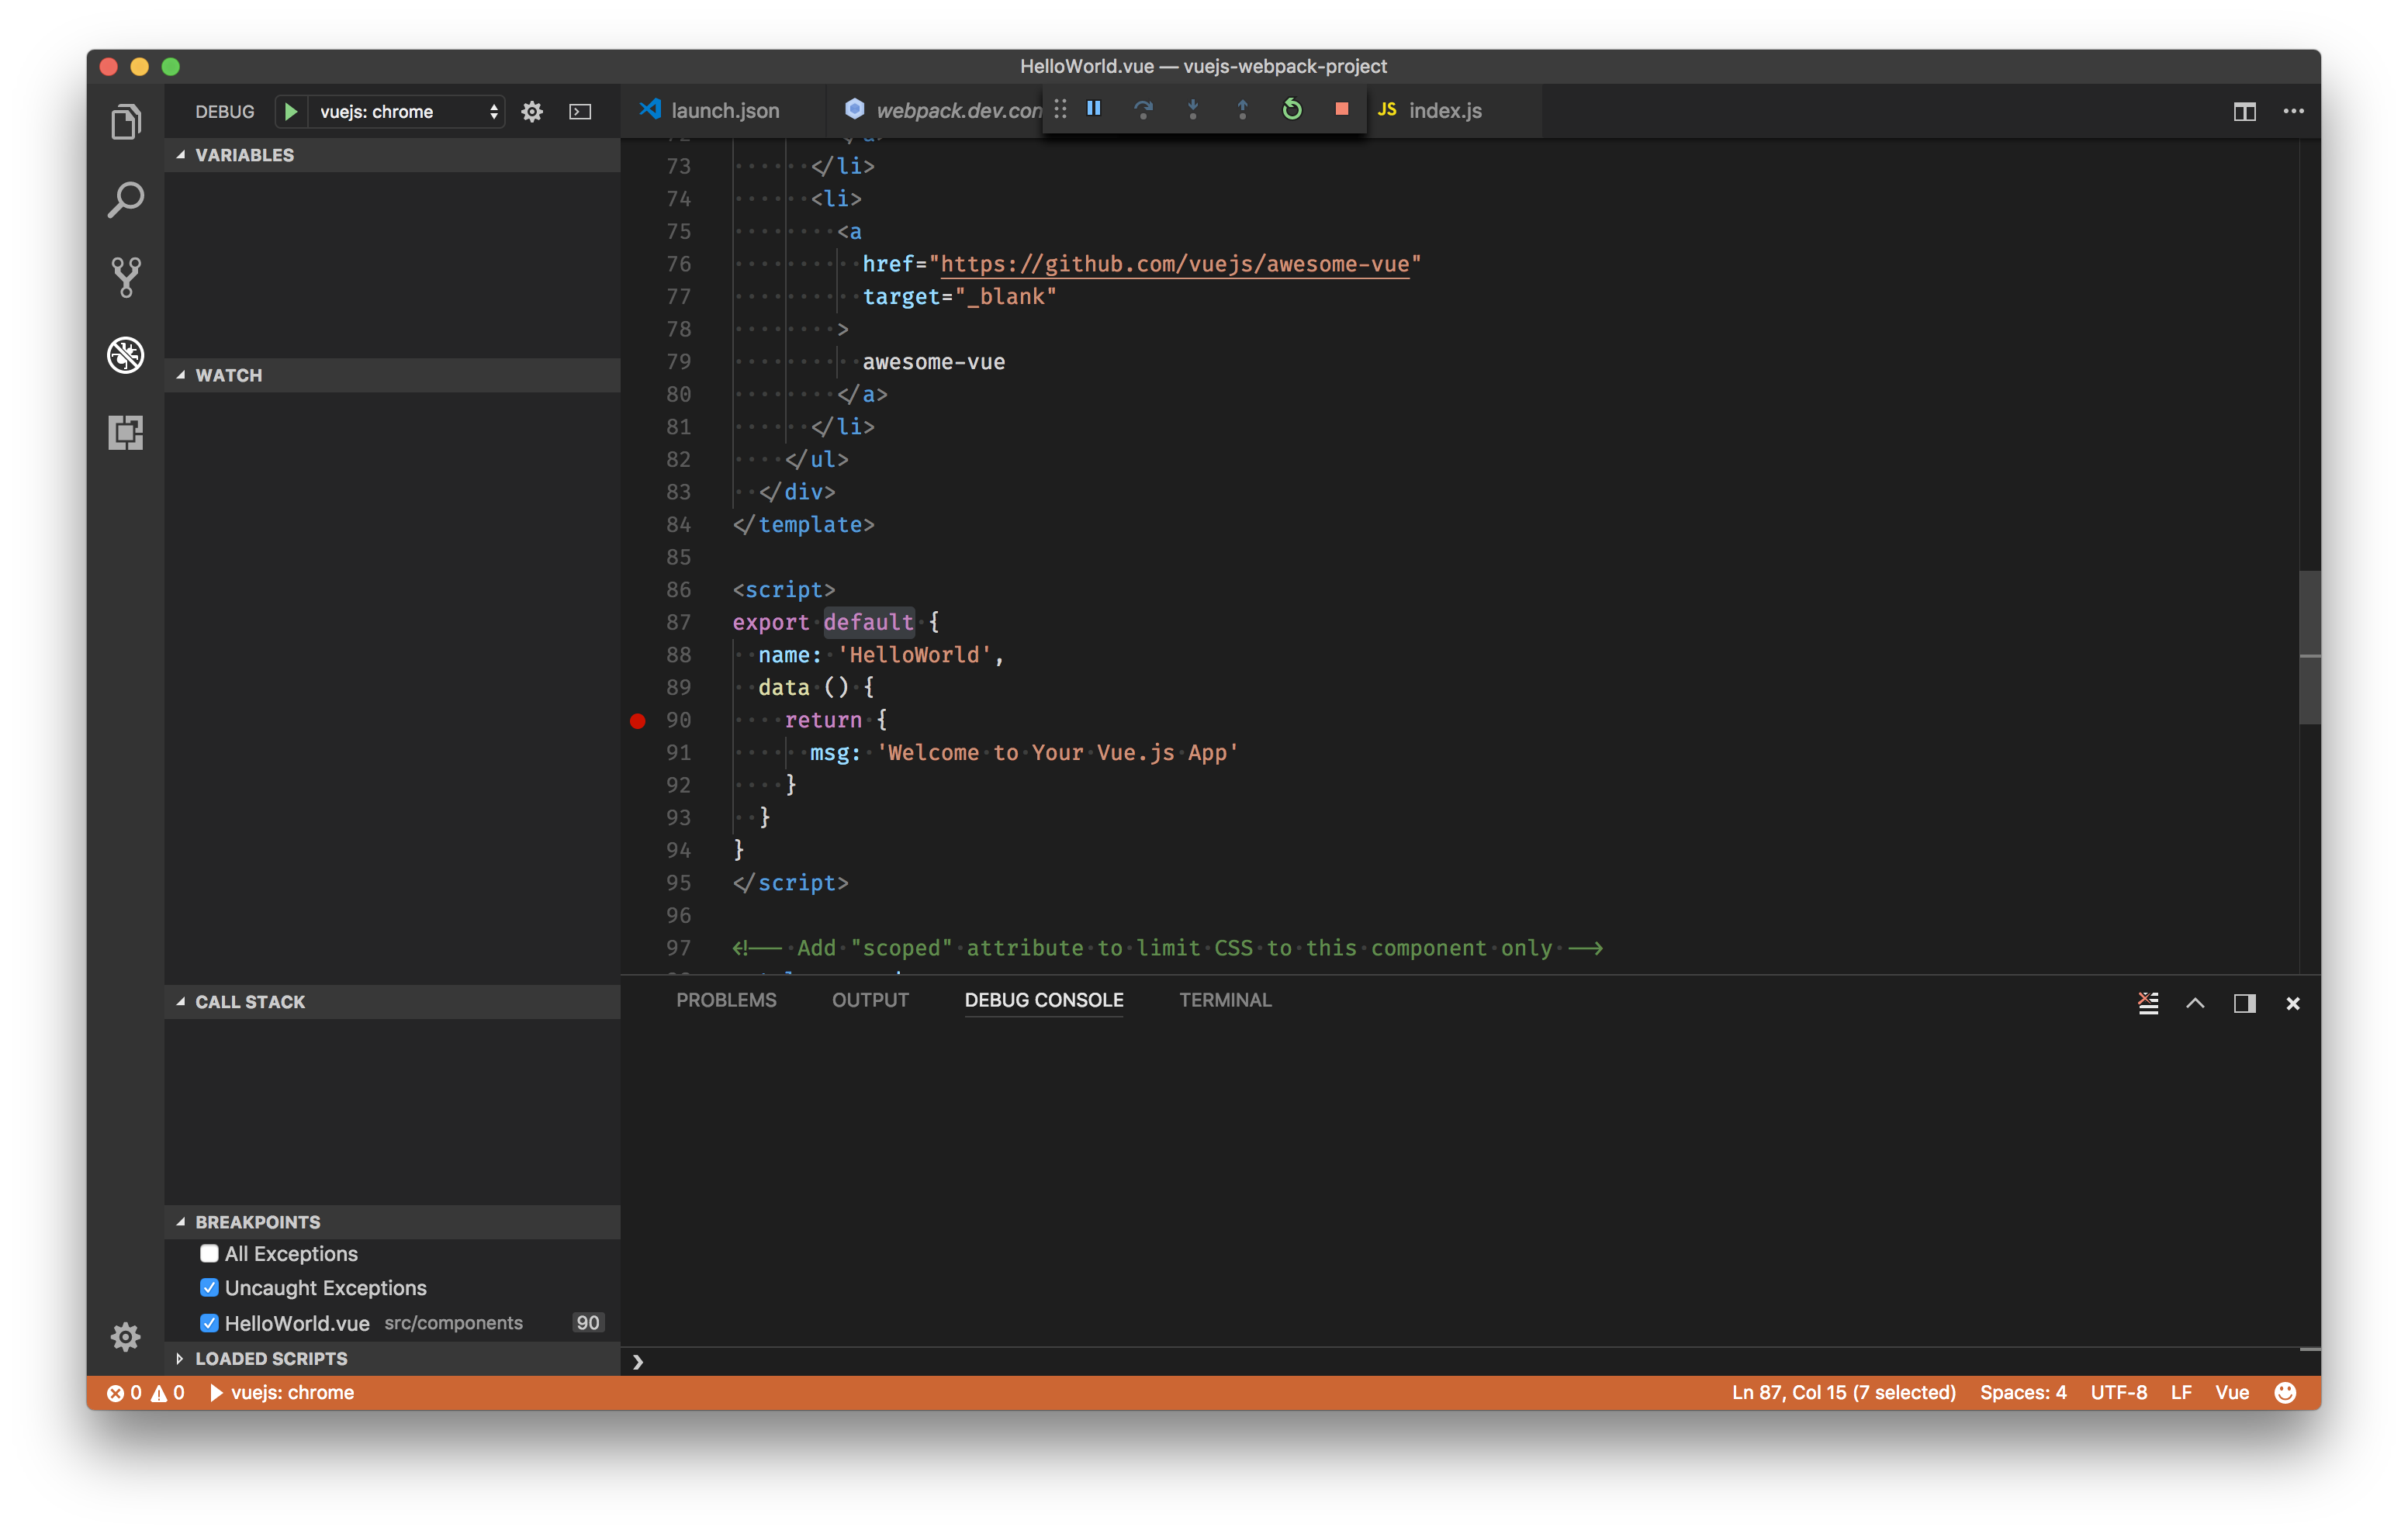The width and height of the screenshot is (2408, 1534).
Task: Switch to the PROBLEMS tab
Action: pos(727,1000)
